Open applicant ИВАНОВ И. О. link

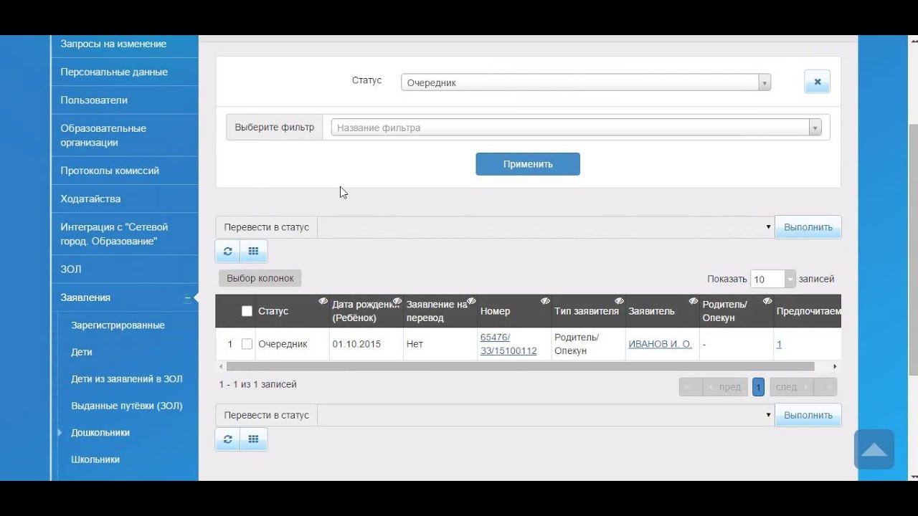point(660,344)
